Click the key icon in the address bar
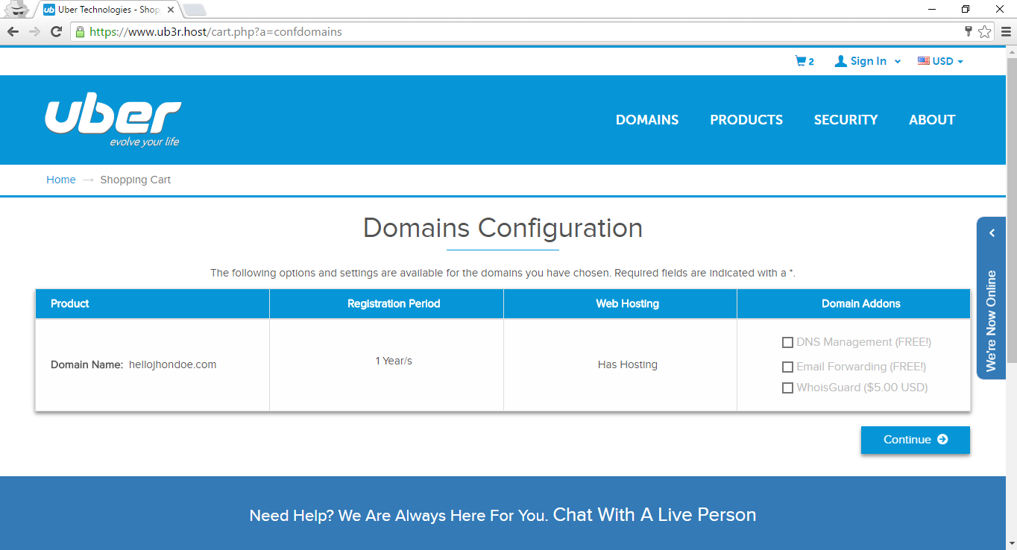The height and width of the screenshot is (550, 1017). [x=969, y=31]
